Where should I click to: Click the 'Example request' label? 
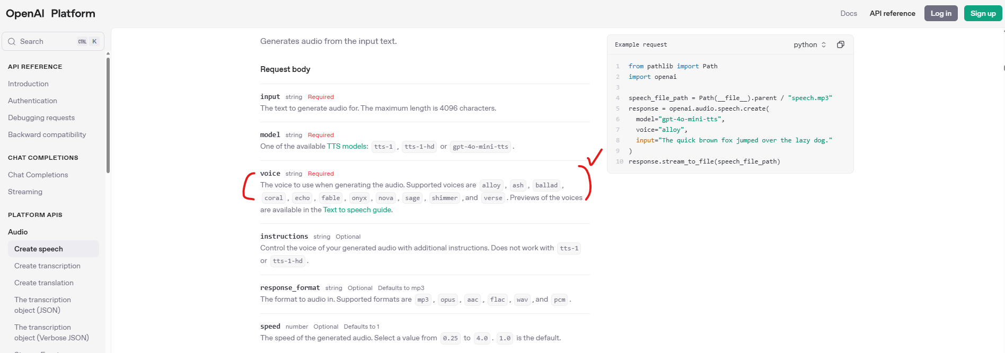(641, 44)
